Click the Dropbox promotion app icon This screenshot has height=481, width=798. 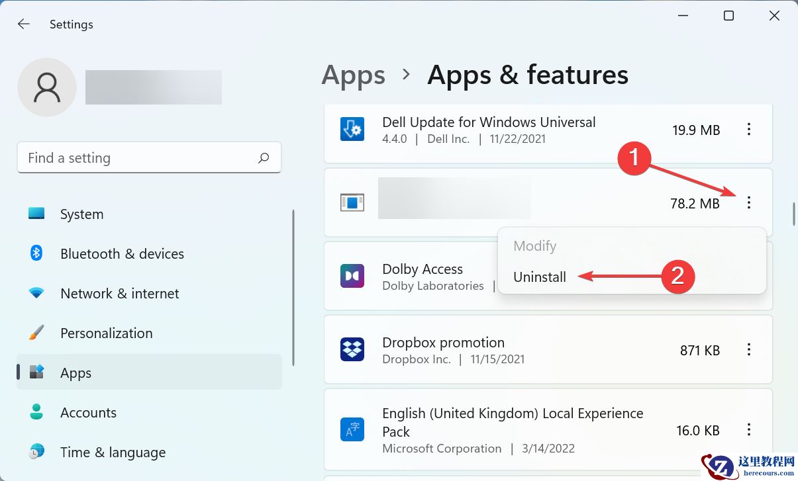pos(352,349)
